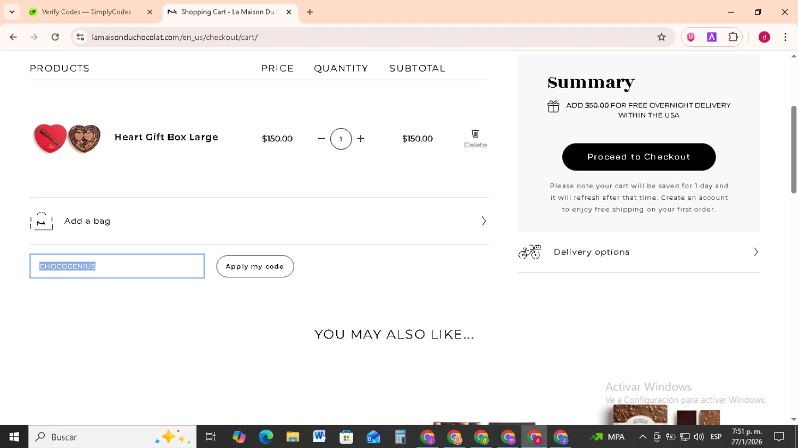Launch Copilot from the taskbar

coord(239,437)
